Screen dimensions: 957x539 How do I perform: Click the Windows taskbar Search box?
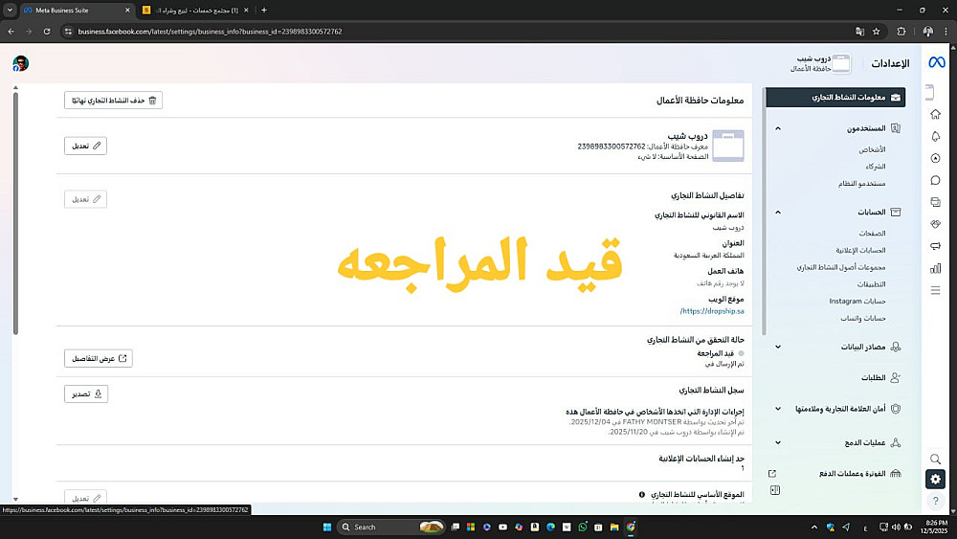click(x=390, y=527)
